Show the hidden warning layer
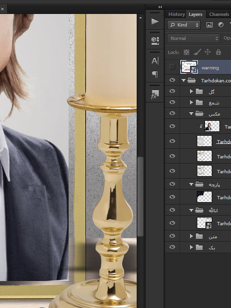 [x=172, y=67]
